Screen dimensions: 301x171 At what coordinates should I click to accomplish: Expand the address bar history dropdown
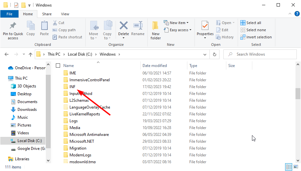click(205, 55)
